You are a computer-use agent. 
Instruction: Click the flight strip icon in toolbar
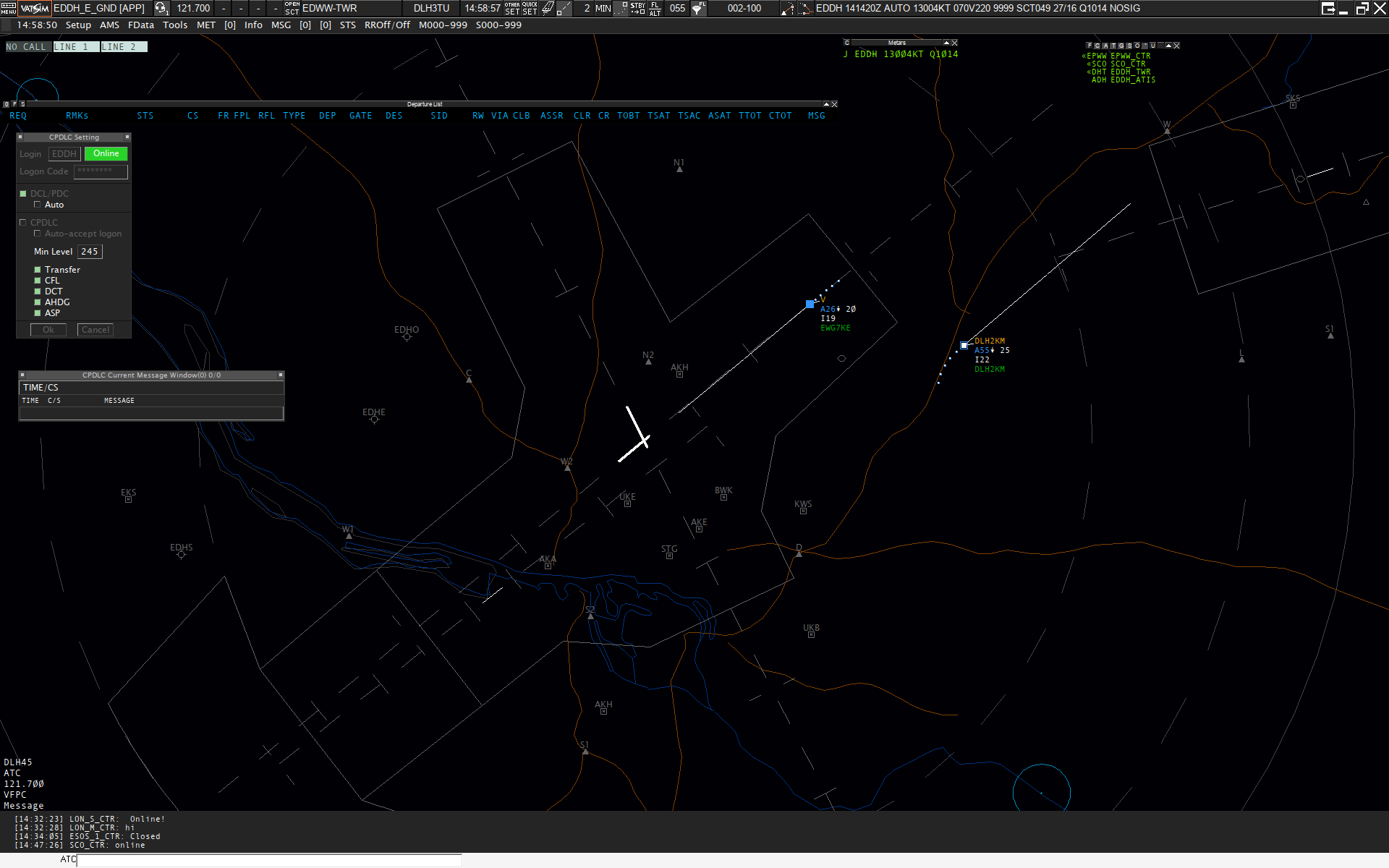point(548,8)
